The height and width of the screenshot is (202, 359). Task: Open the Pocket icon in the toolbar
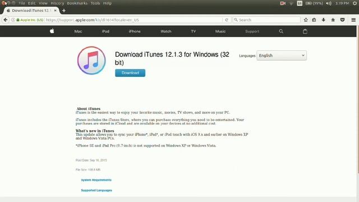(342, 20)
